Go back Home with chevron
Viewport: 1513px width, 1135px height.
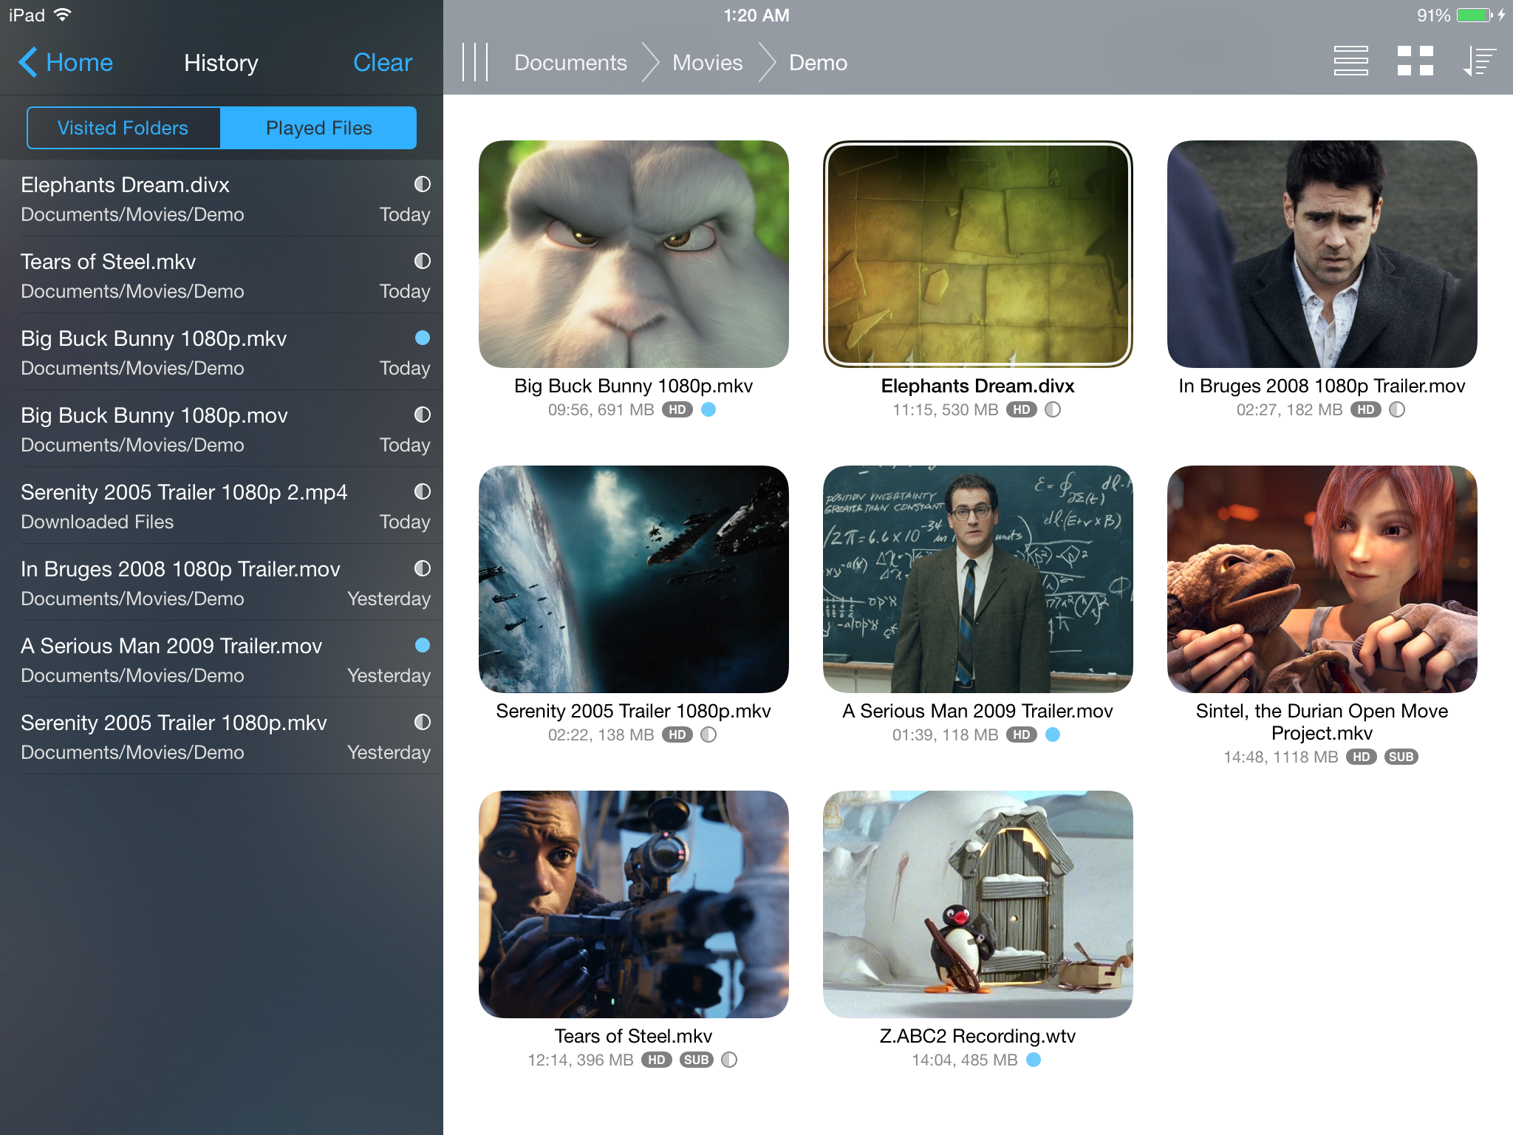click(x=66, y=63)
